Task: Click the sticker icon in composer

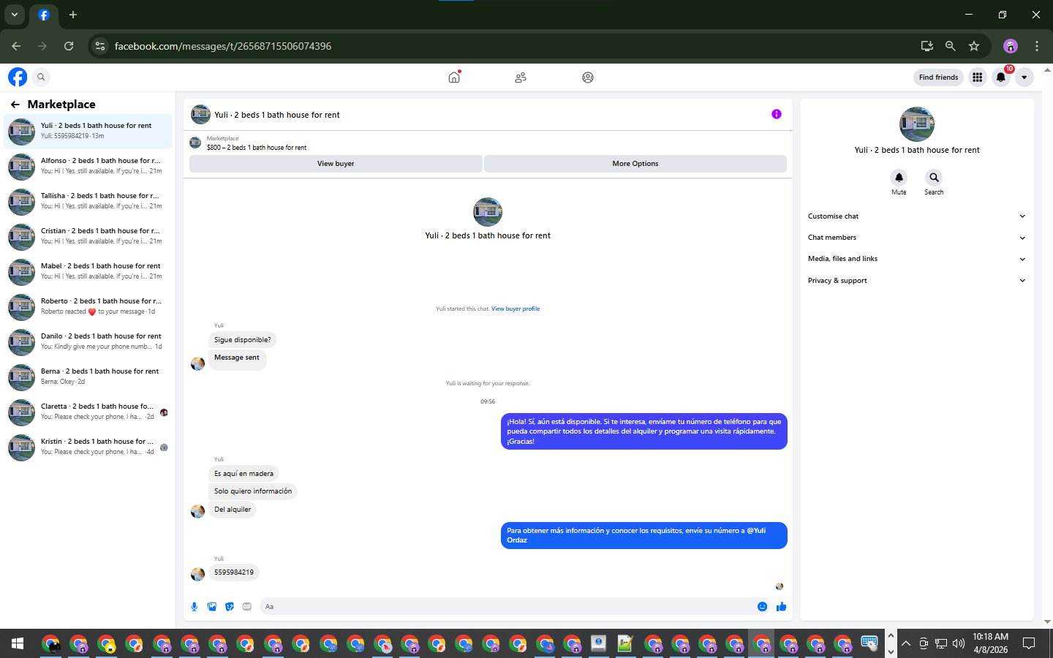Action: (230, 607)
